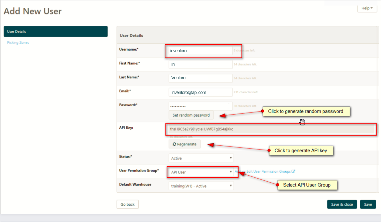381x222 pixels.
Task: Click the Help caret icon
Action: pyautogui.click(x=371, y=8)
